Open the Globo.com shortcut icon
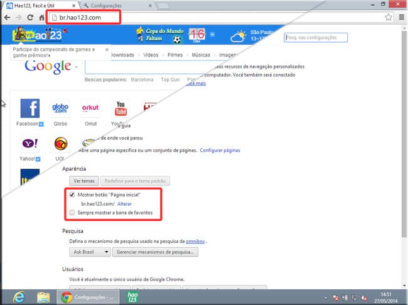This screenshot has height=305, width=408. (60, 109)
